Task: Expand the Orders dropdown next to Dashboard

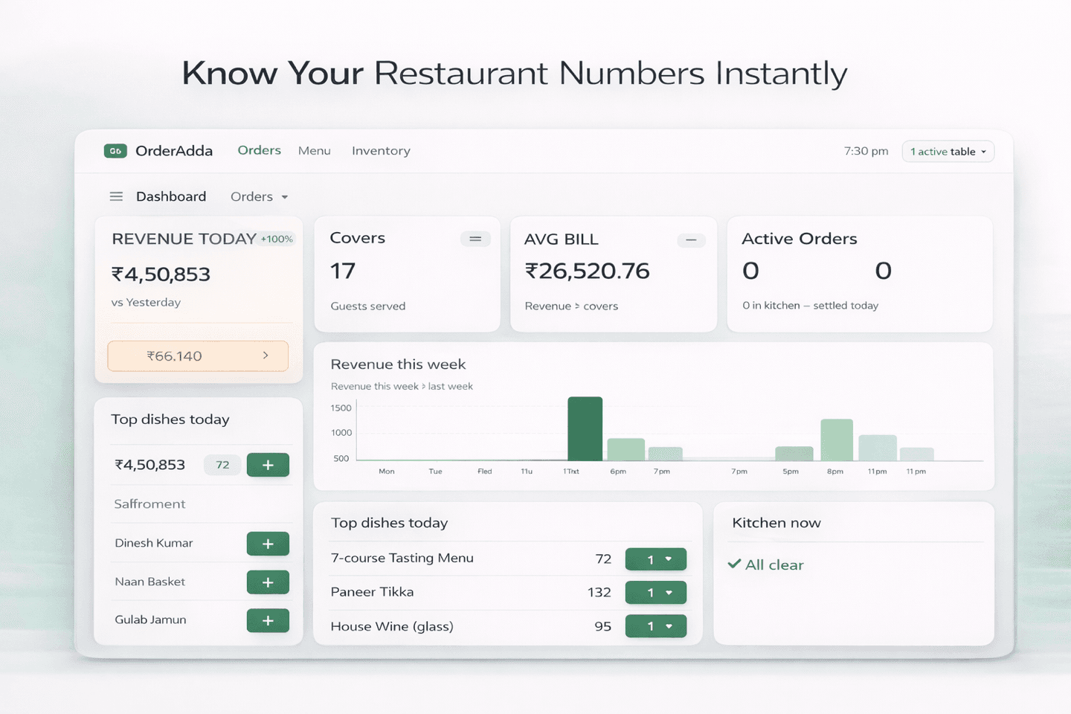Action: 258,196
